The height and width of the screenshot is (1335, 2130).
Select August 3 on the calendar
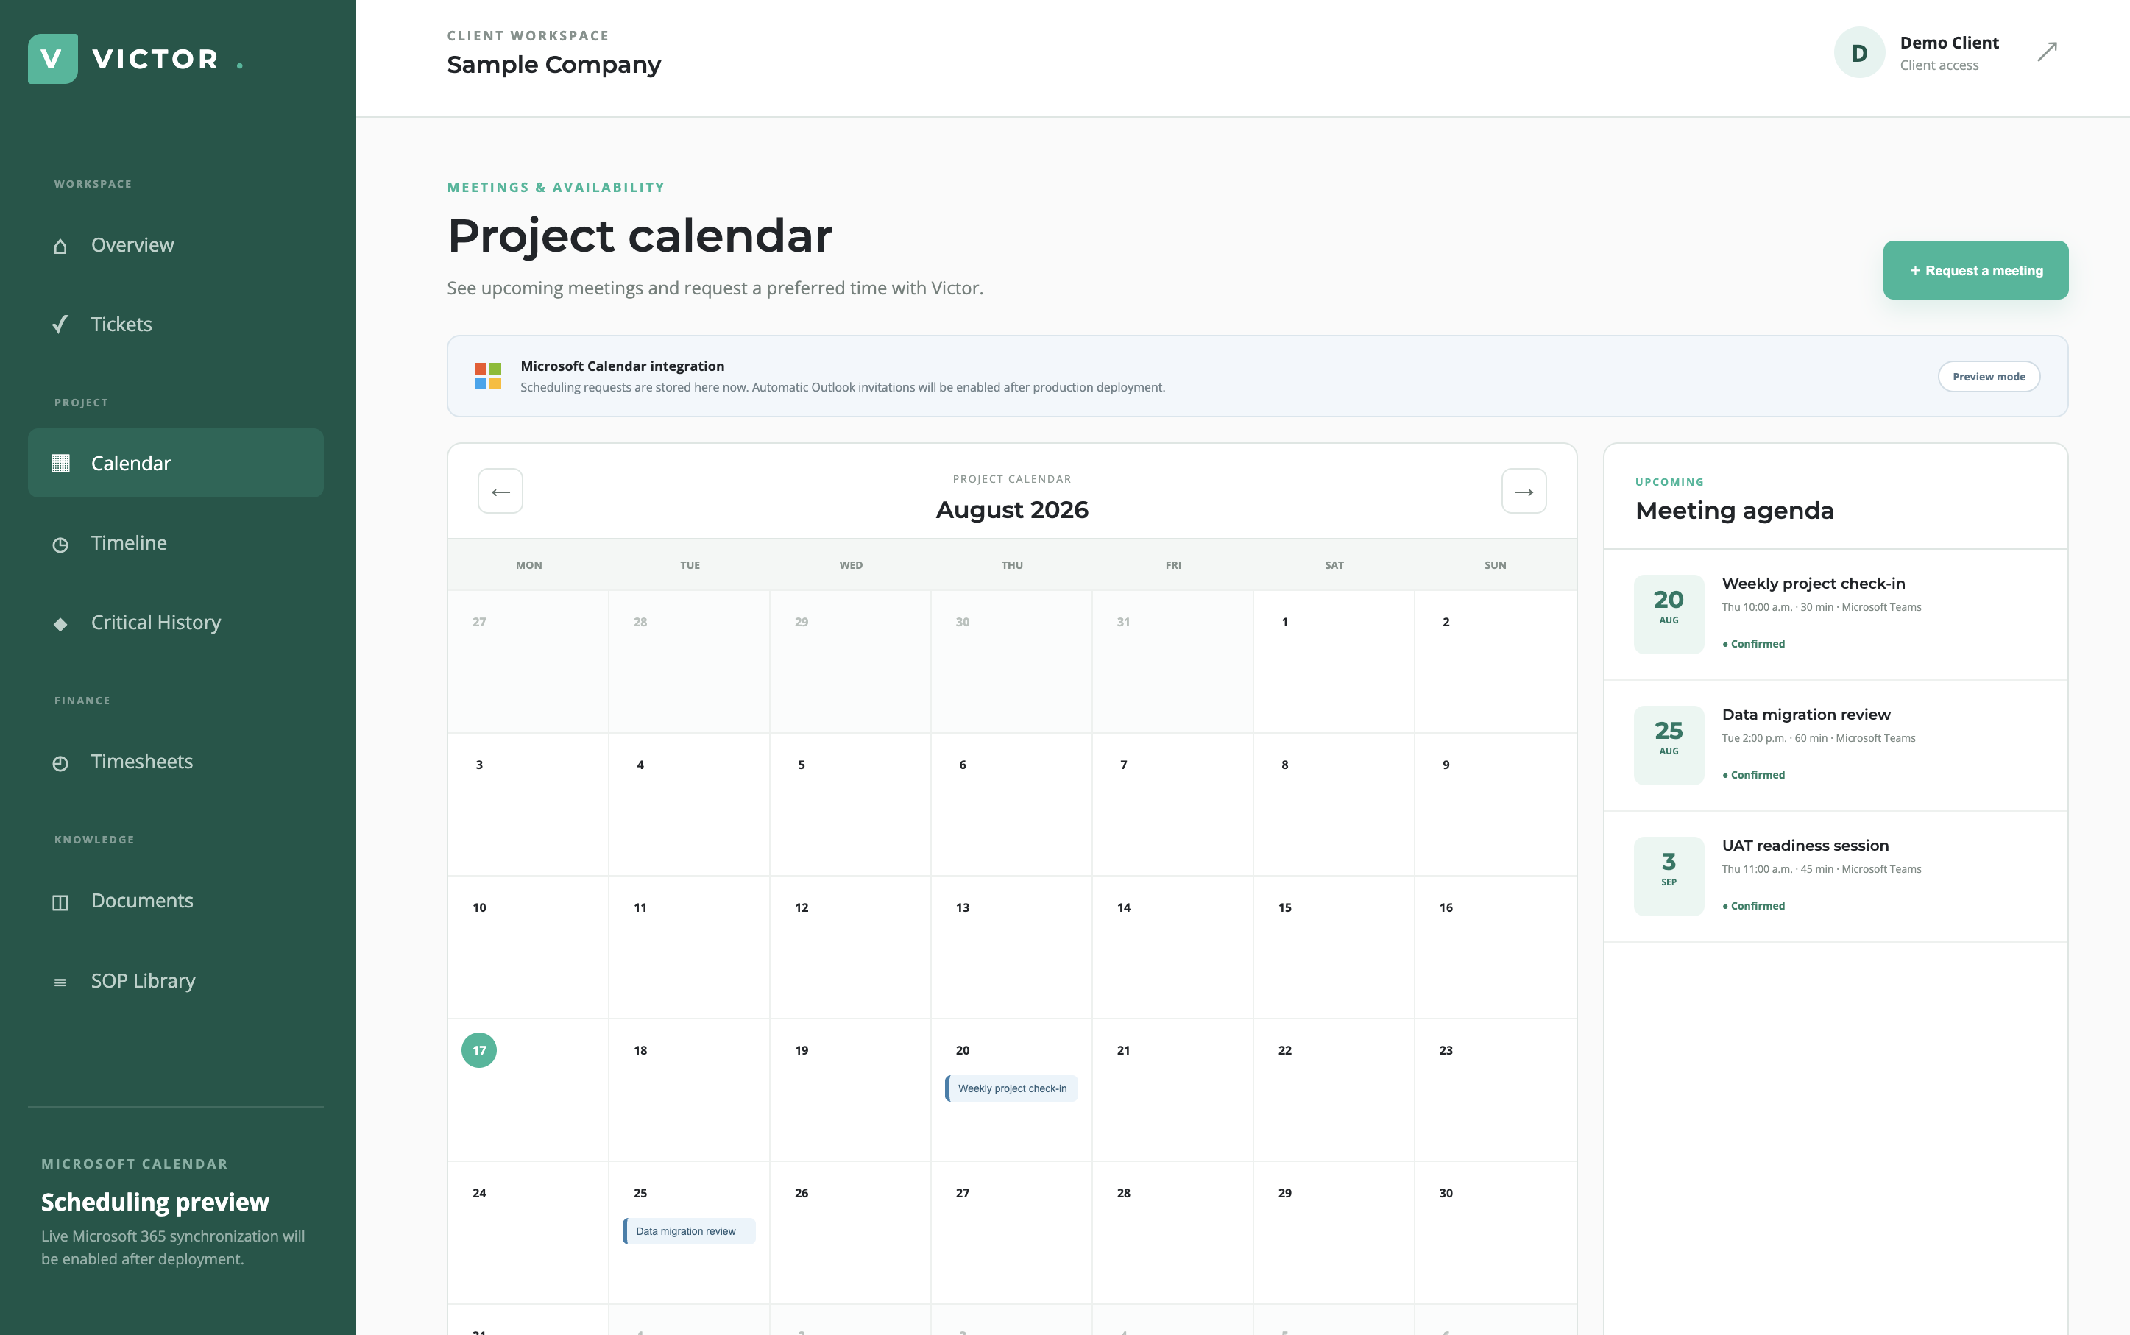528,804
